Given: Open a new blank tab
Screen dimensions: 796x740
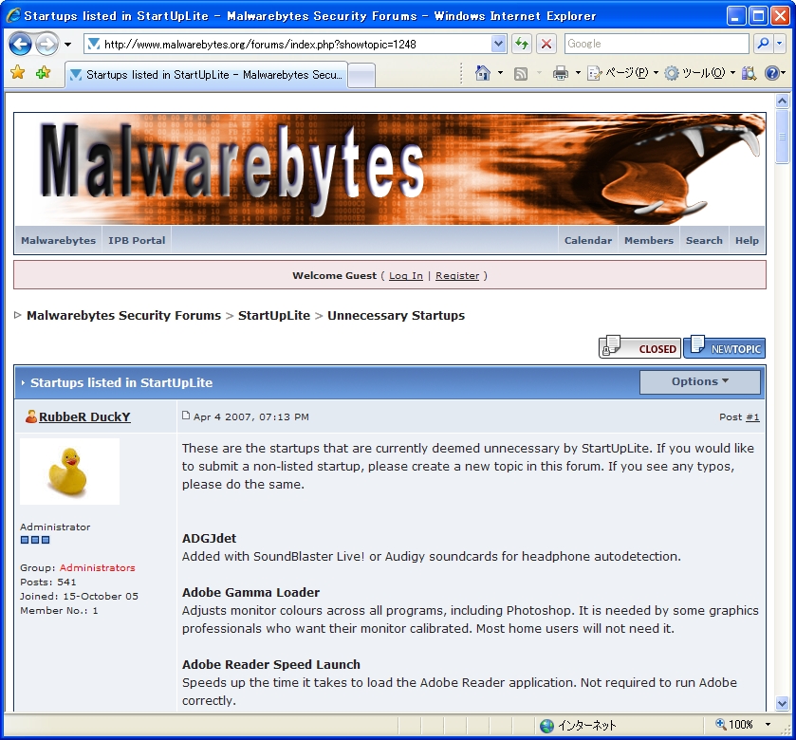Looking at the screenshot, I should (x=362, y=76).
